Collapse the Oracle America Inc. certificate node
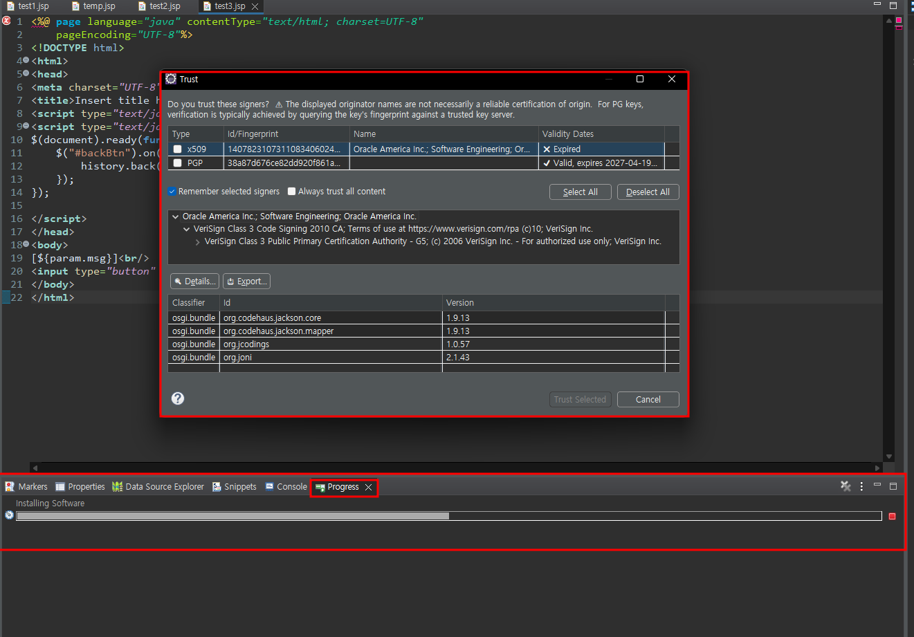The image size is (914, 637). [176, 216]
